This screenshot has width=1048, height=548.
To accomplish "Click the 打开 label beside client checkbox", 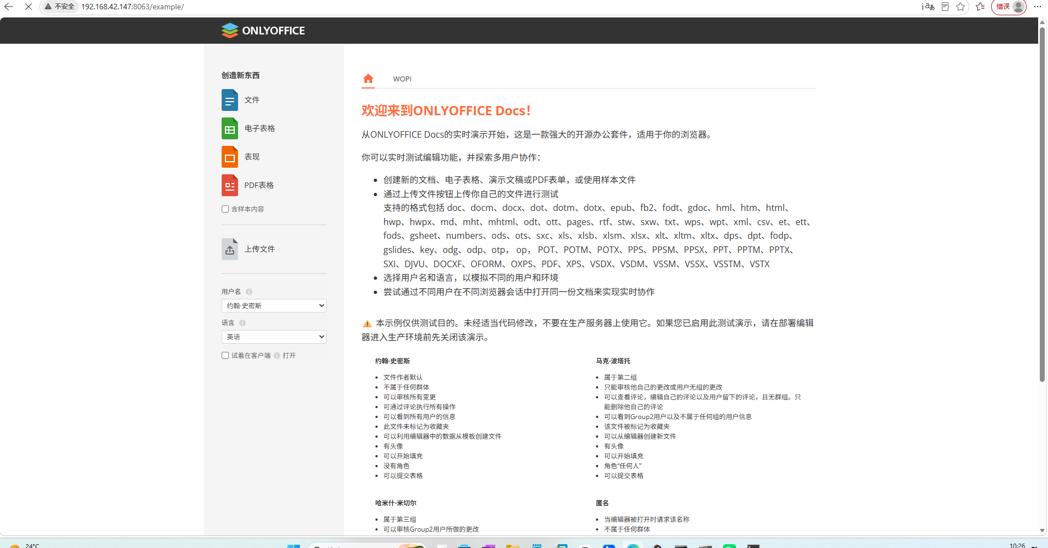I will point(289,356).
